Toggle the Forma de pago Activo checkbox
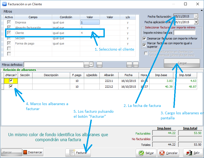The height and width of the screenshot is (158, 204). pyautogui.click(x=9, y=43)
